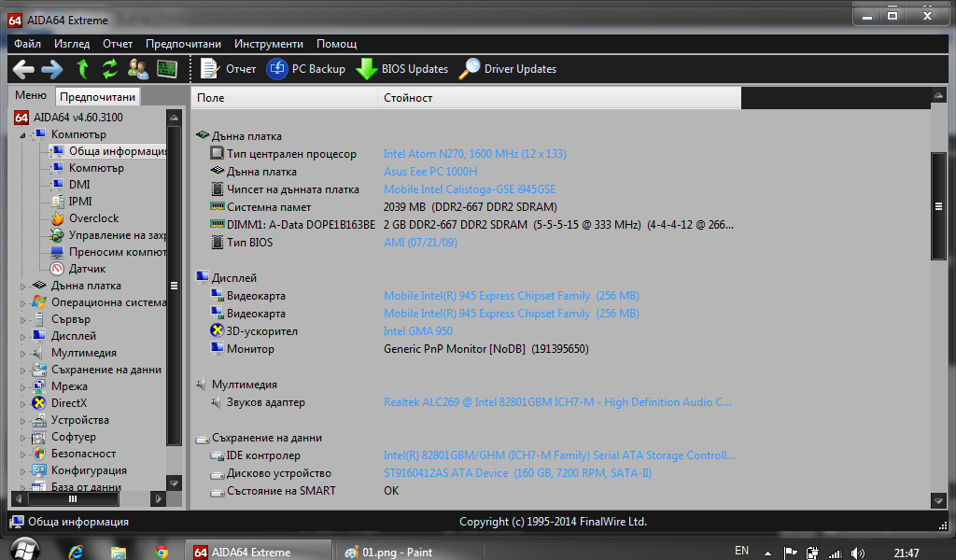
Task: Select the Overclock flame item
Action: point(94,218)
